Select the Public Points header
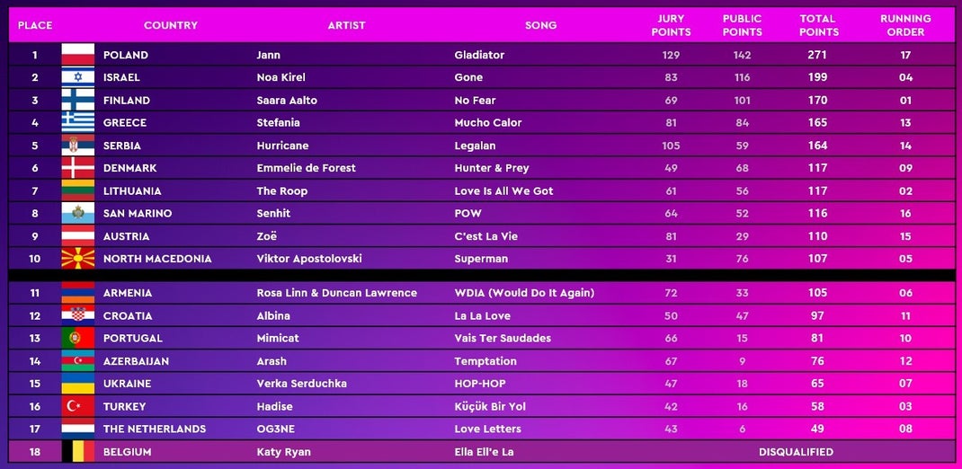This screenshot has height=469, width=962. click(742, 25)
